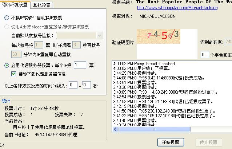Click the maximum vote interval field
This screenshot has height=149, width=232.
86,85
